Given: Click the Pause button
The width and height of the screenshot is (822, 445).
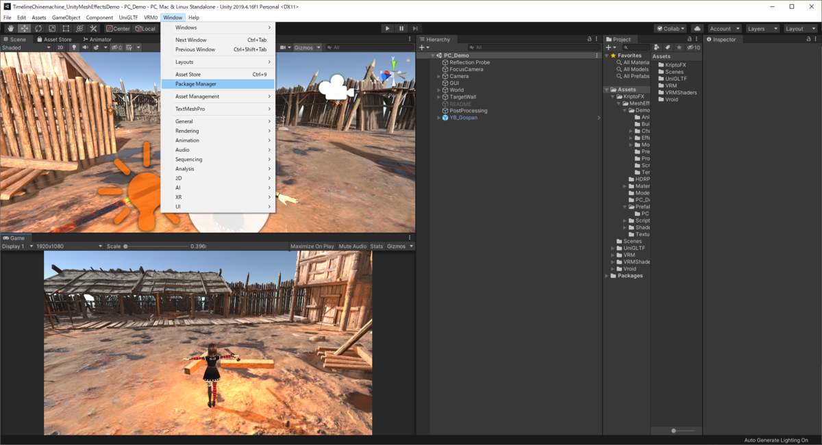Looking at the screenshot, I should point(401,29).
